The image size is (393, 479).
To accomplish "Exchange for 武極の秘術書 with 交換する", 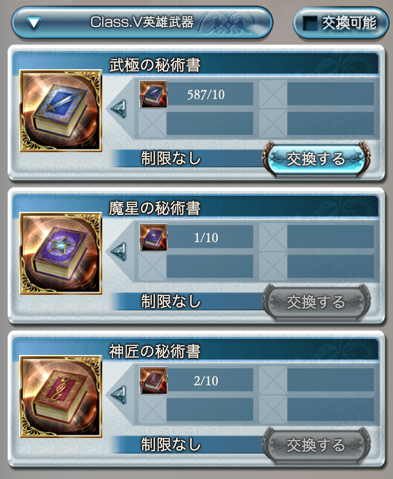I will pyautogui.click(x=316, y=159).
